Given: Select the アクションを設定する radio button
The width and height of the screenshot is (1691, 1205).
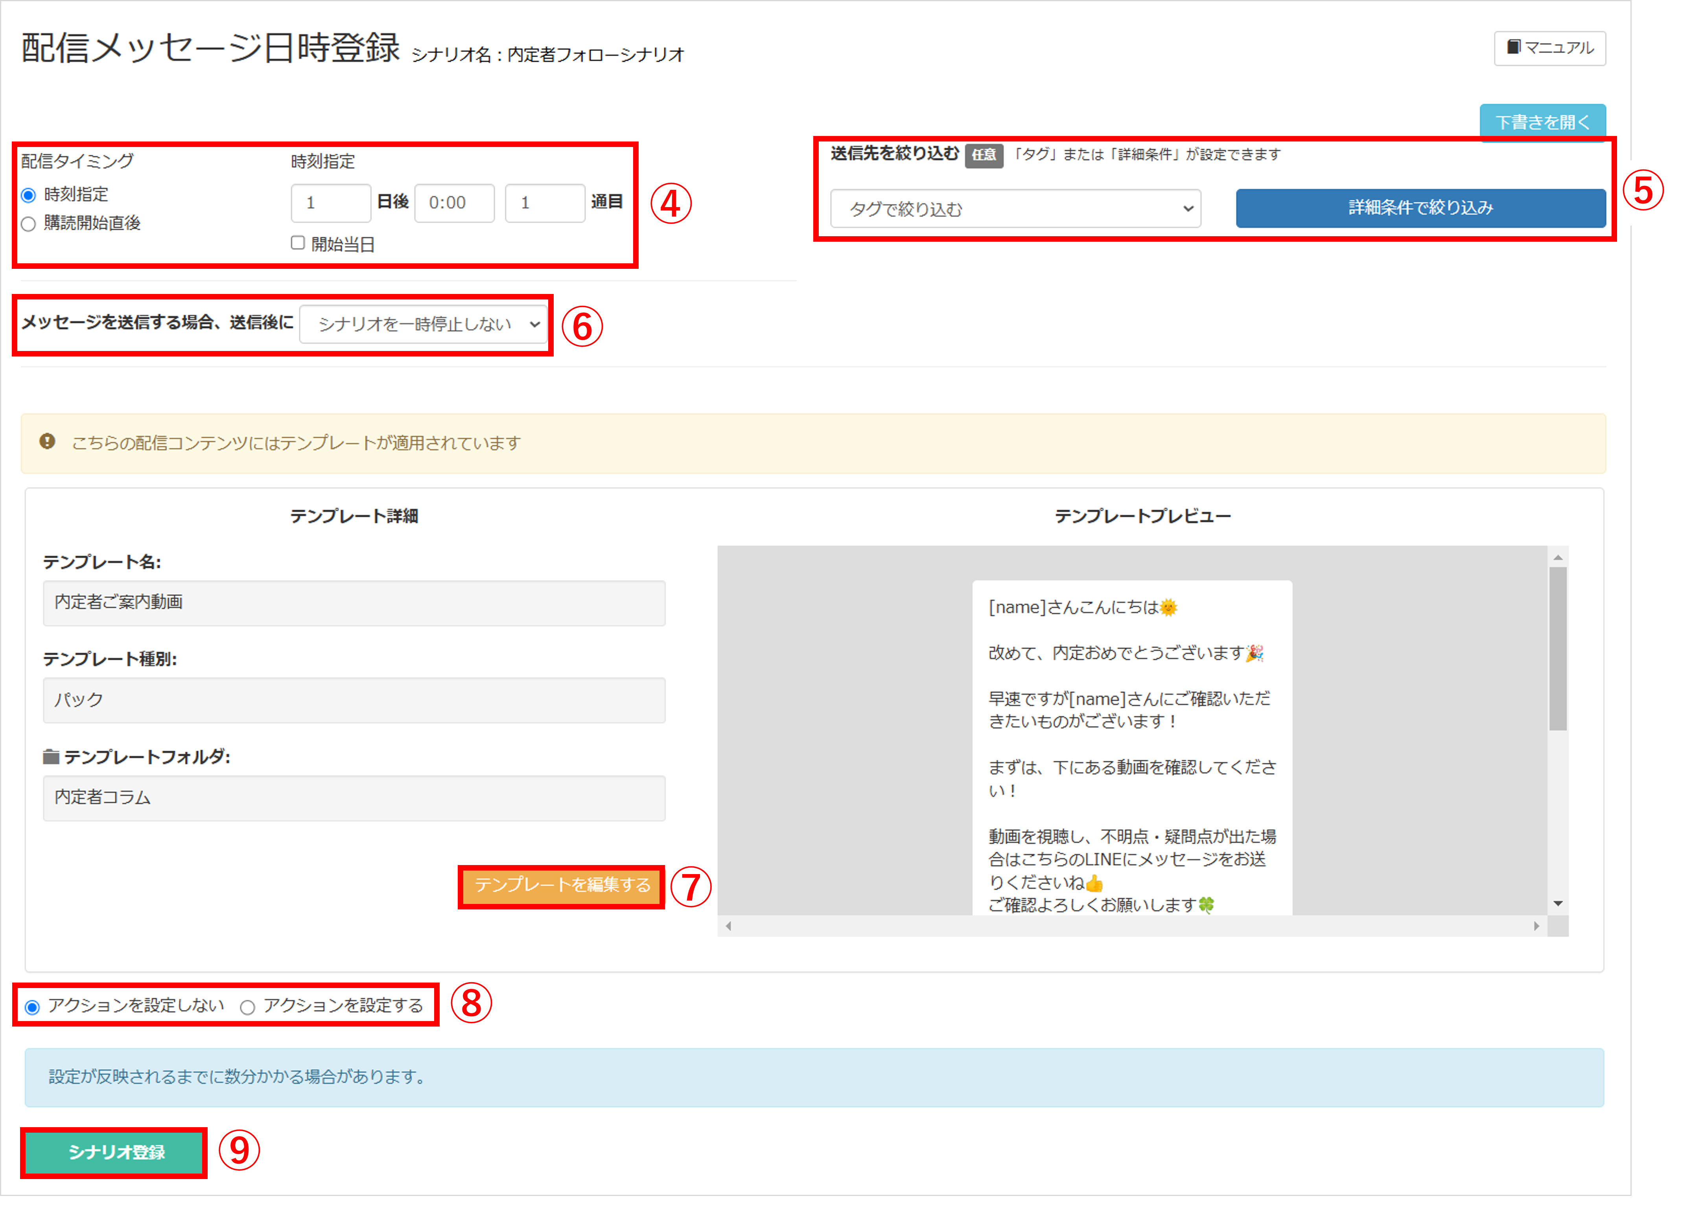Looking at the screenshot, I should [x=247, y=1007].
